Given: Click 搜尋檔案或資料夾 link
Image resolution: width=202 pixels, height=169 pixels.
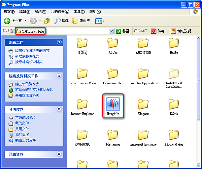Looking at the screenshot, I should coord(29,62).
